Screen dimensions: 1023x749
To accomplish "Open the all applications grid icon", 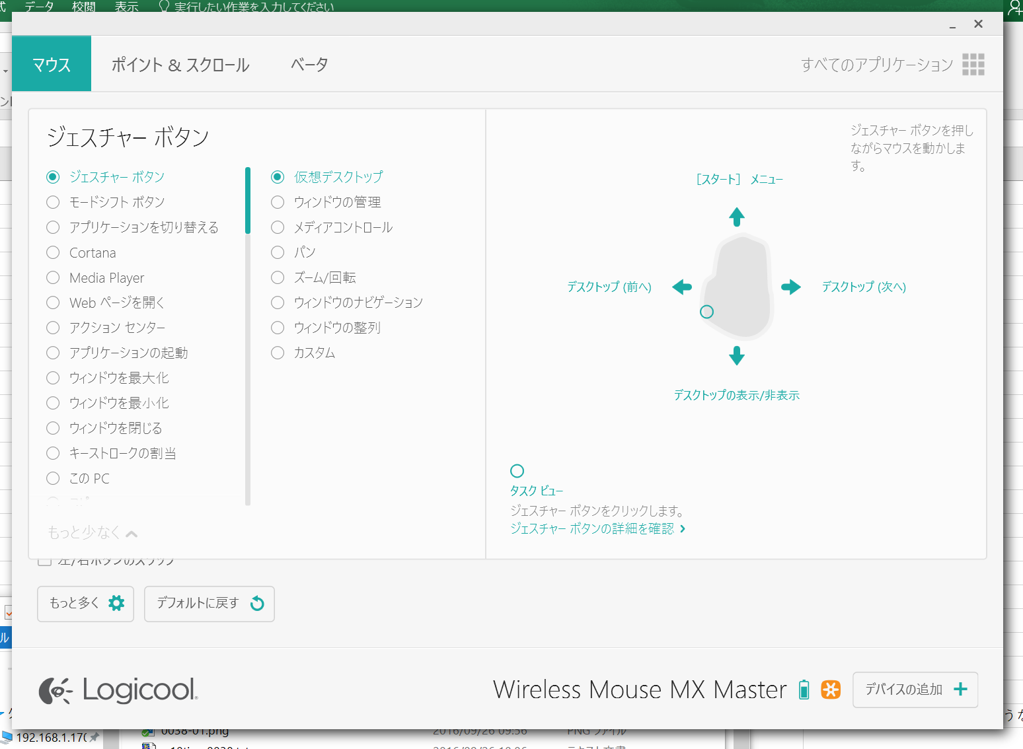I will 973,64.
